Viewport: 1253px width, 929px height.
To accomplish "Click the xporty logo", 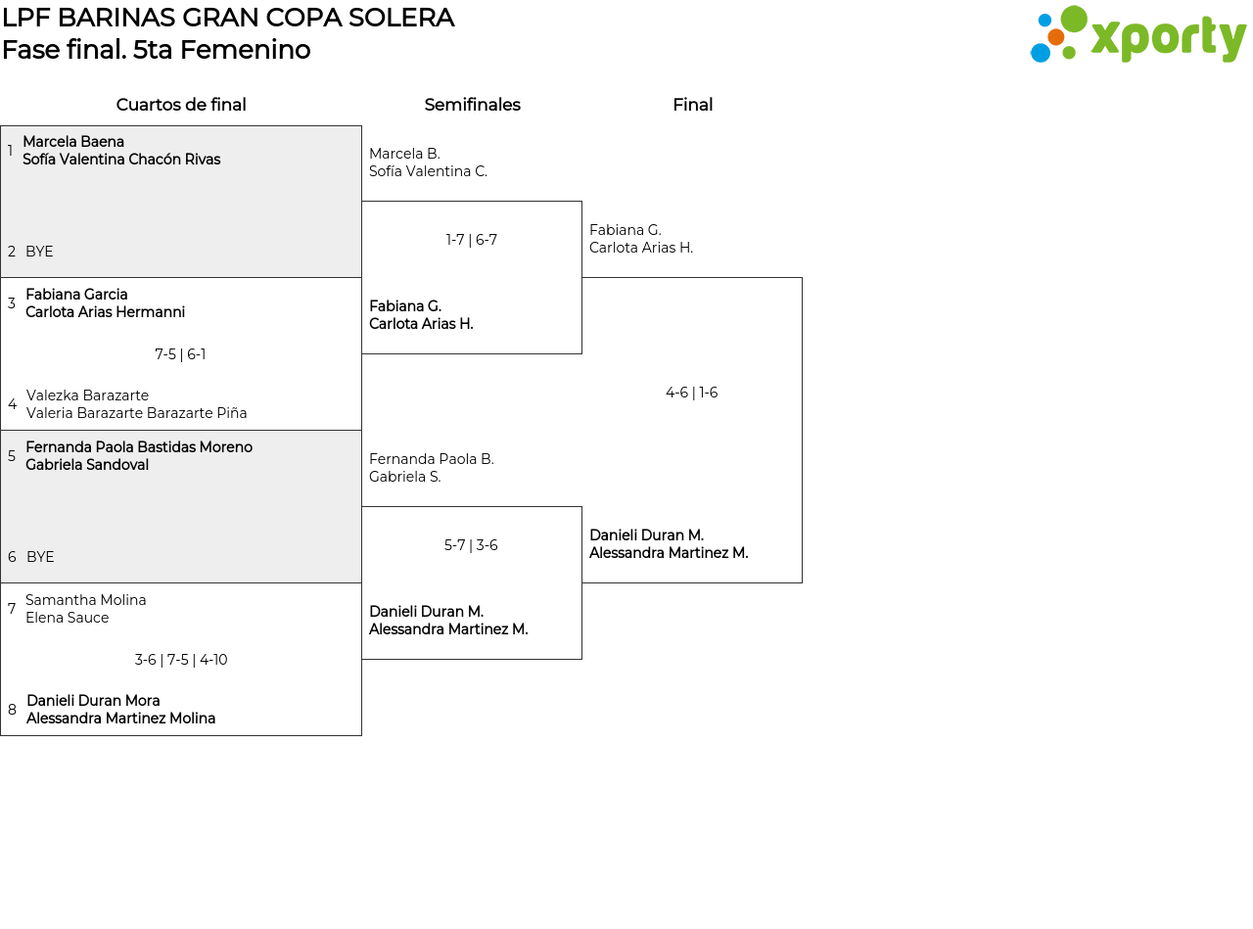I will pyautogui.click(x=1137, y=35).
